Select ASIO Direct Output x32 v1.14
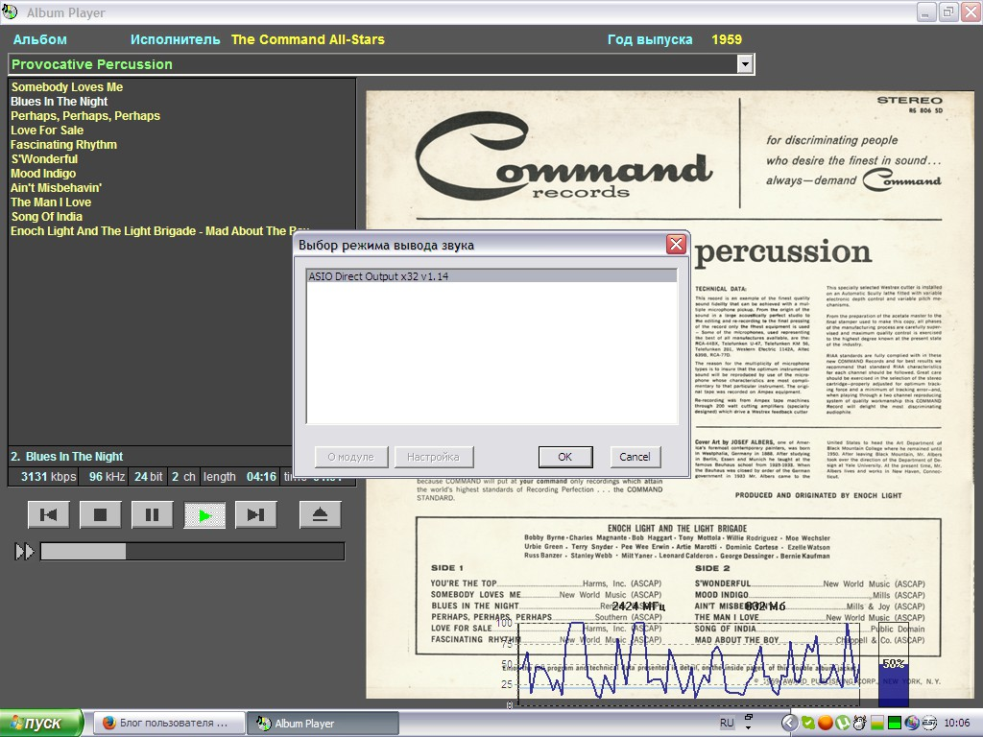The height and width of the screenshot is (737, 983). pyautogui.click(x=492, y=276)
